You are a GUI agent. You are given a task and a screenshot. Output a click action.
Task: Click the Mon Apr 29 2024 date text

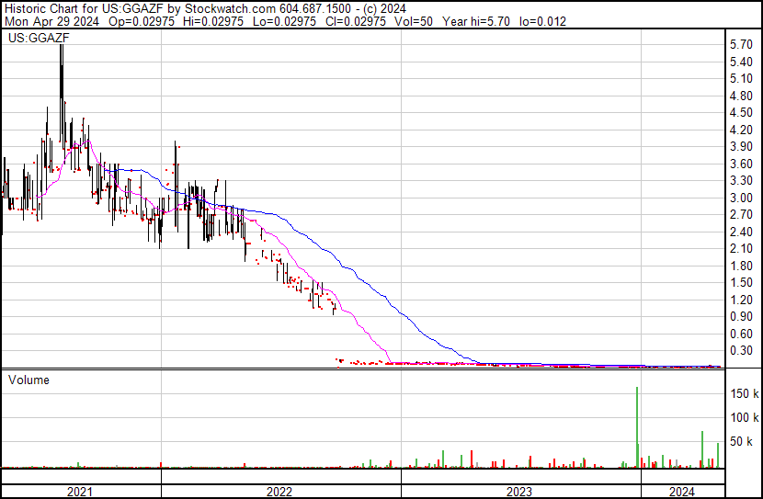(51, 21)
